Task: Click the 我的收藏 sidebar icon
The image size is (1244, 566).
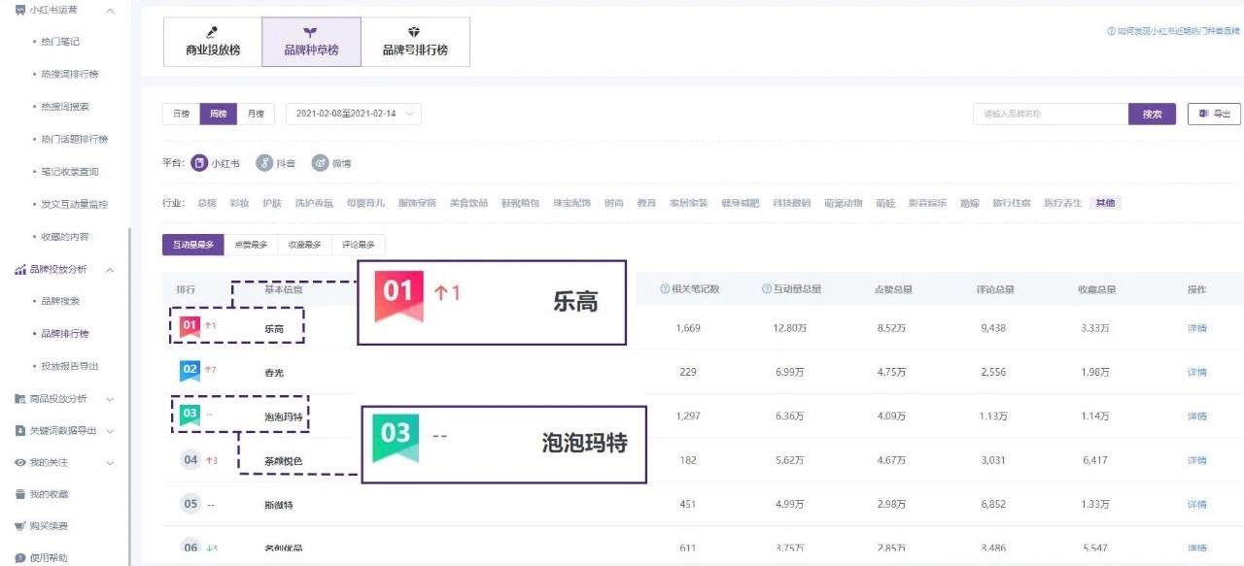Action: tap(20, 494)
